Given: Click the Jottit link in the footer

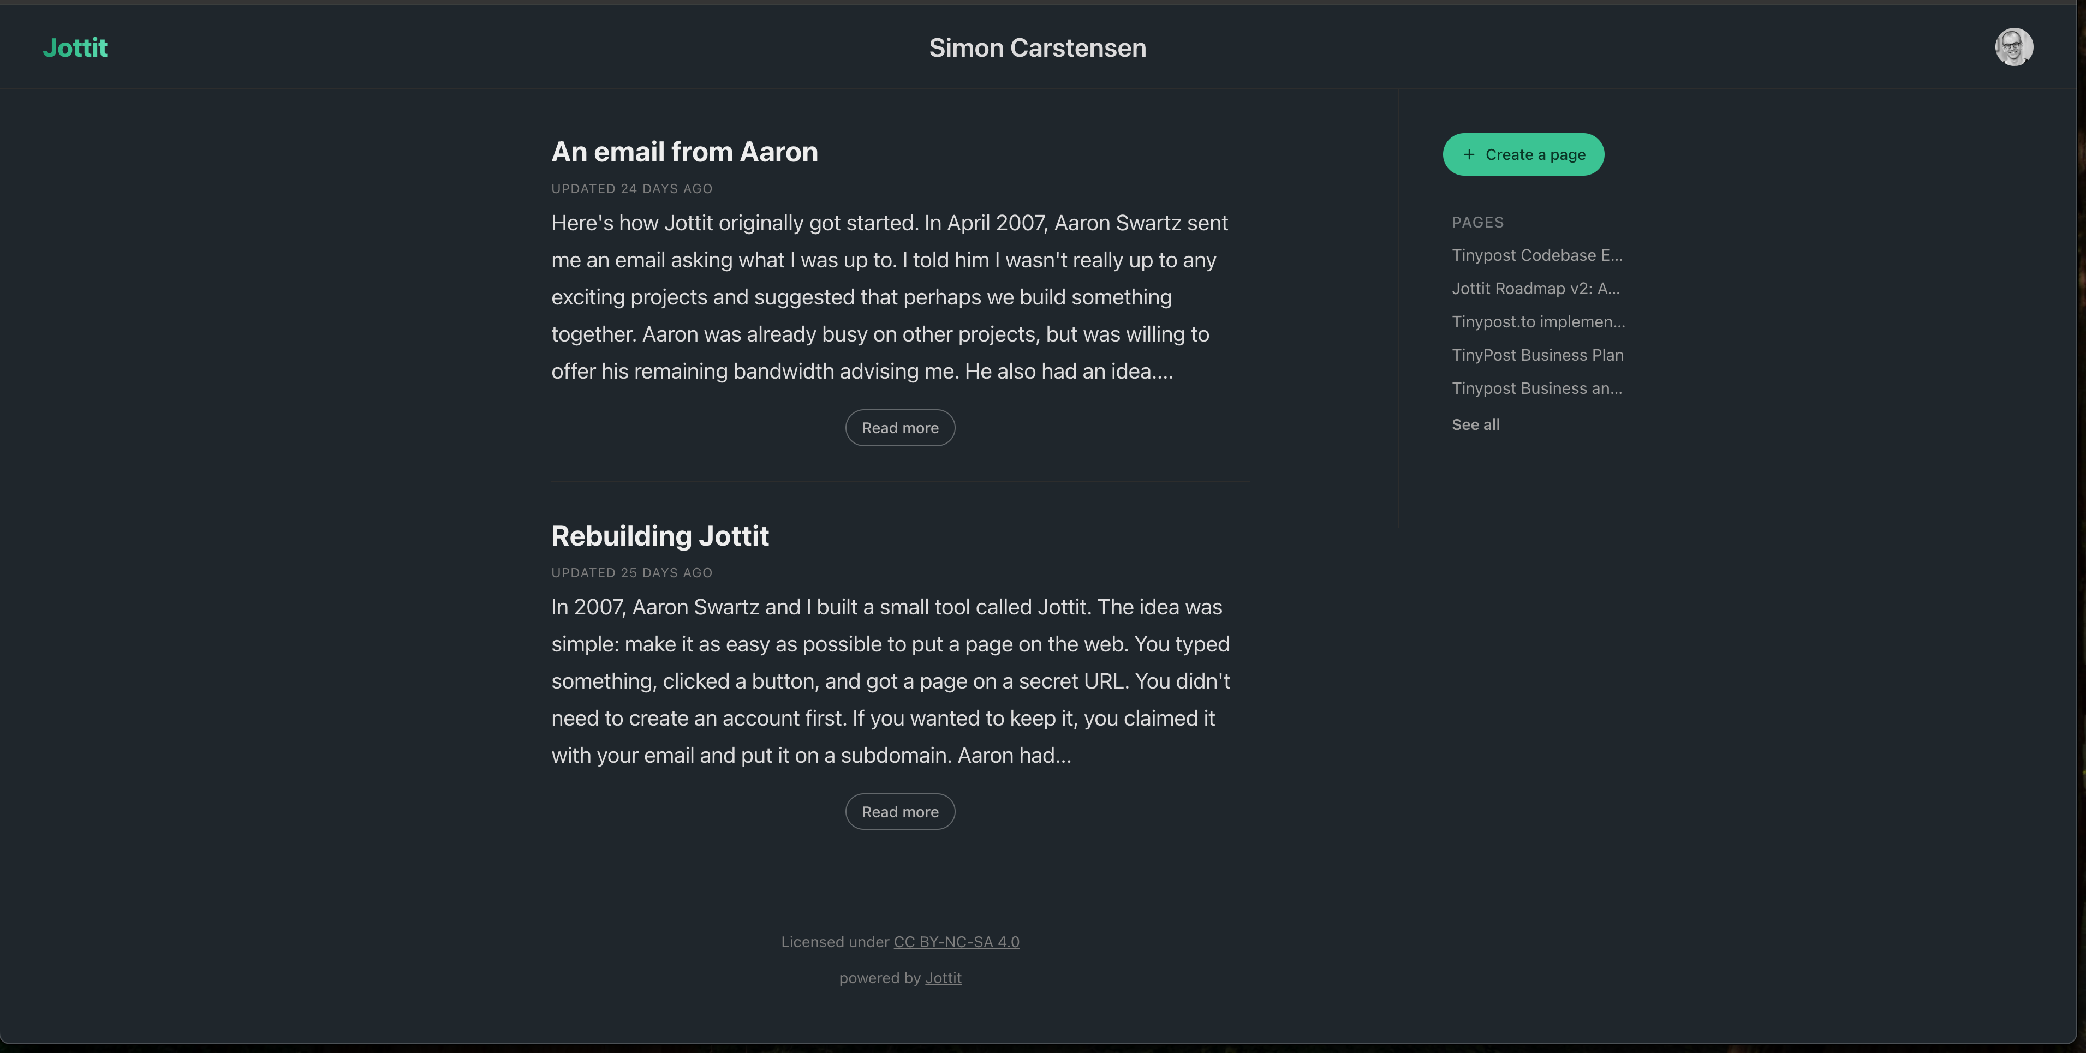Looking at the screenshot, I should click(x=943, y=978).
